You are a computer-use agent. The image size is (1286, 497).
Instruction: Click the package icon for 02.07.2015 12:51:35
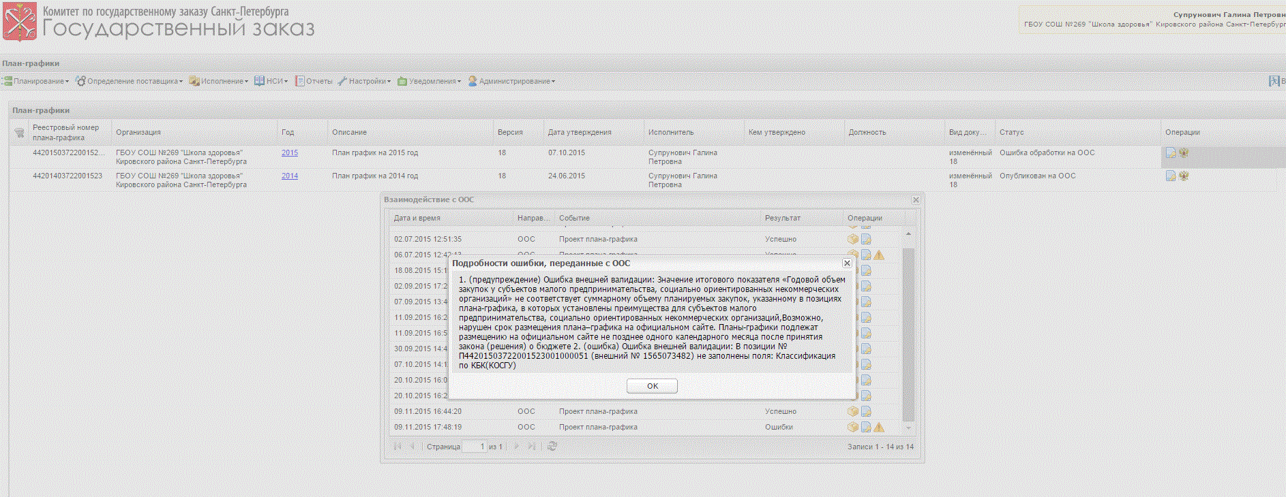coord(853,239)
